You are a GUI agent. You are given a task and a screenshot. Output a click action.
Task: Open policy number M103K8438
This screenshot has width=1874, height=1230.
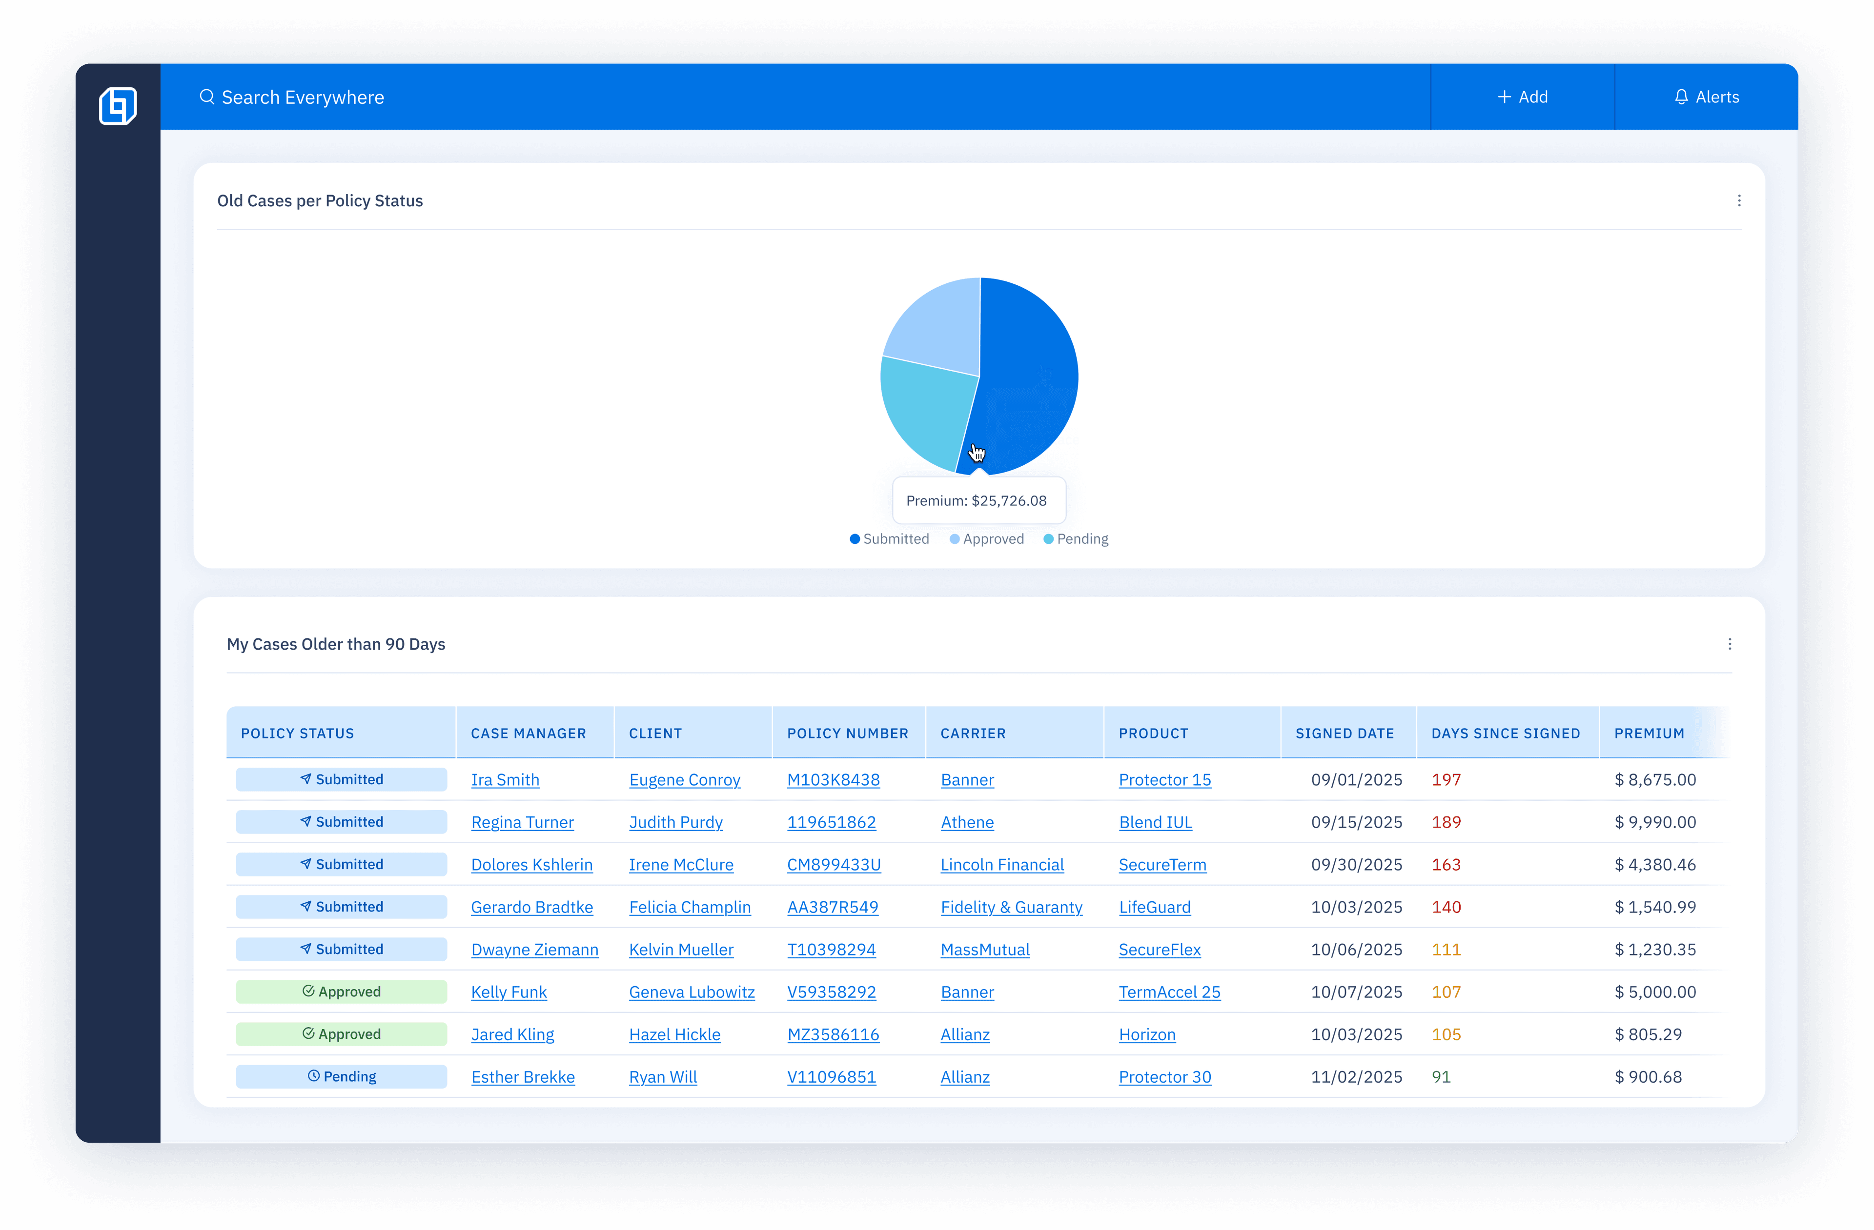point(833,780)
